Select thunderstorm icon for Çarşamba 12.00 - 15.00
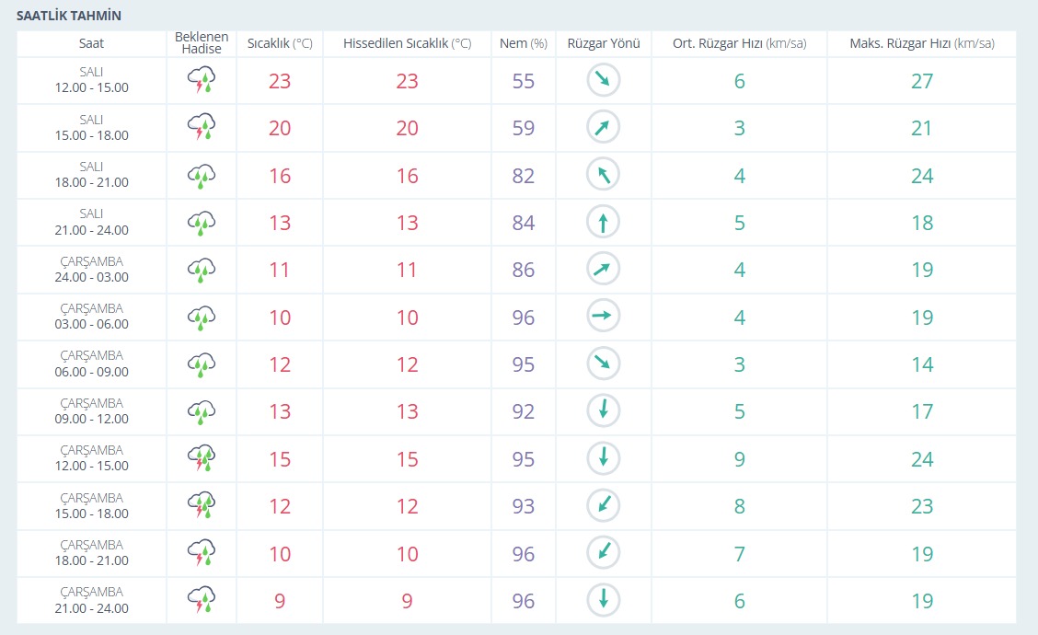The image size is (1038, 635). [x=201, y=459]
